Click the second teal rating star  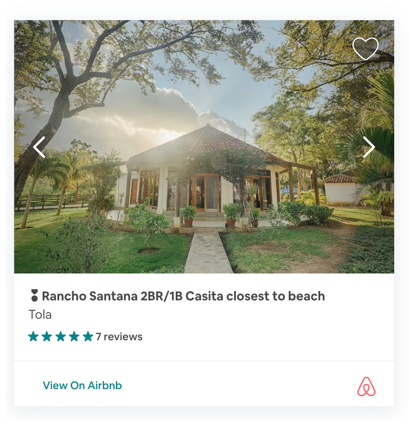47,336
